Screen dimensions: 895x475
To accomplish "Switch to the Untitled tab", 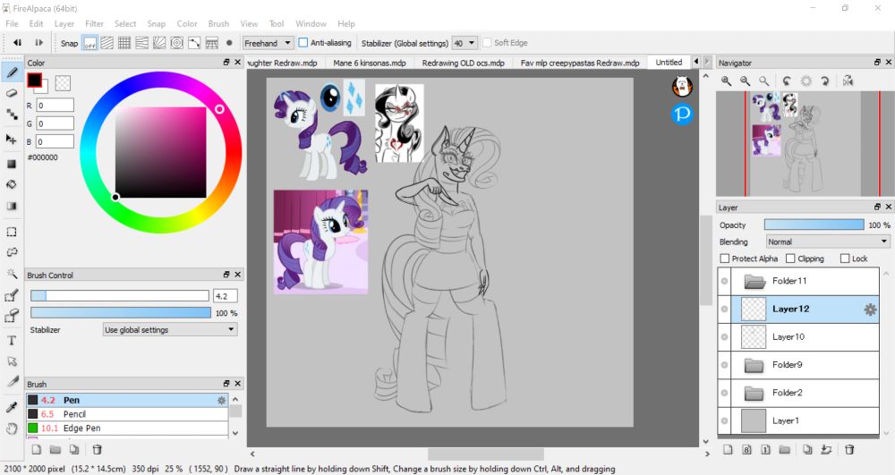I will (669, 63).
